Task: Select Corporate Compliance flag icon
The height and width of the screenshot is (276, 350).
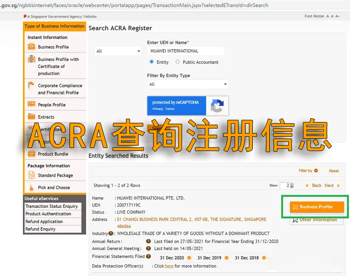Action: click(31, 85)
